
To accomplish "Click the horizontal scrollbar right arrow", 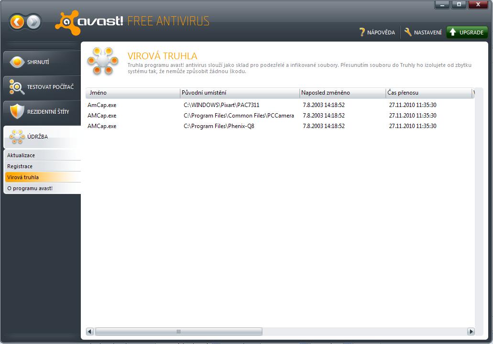I will (471, 332).
